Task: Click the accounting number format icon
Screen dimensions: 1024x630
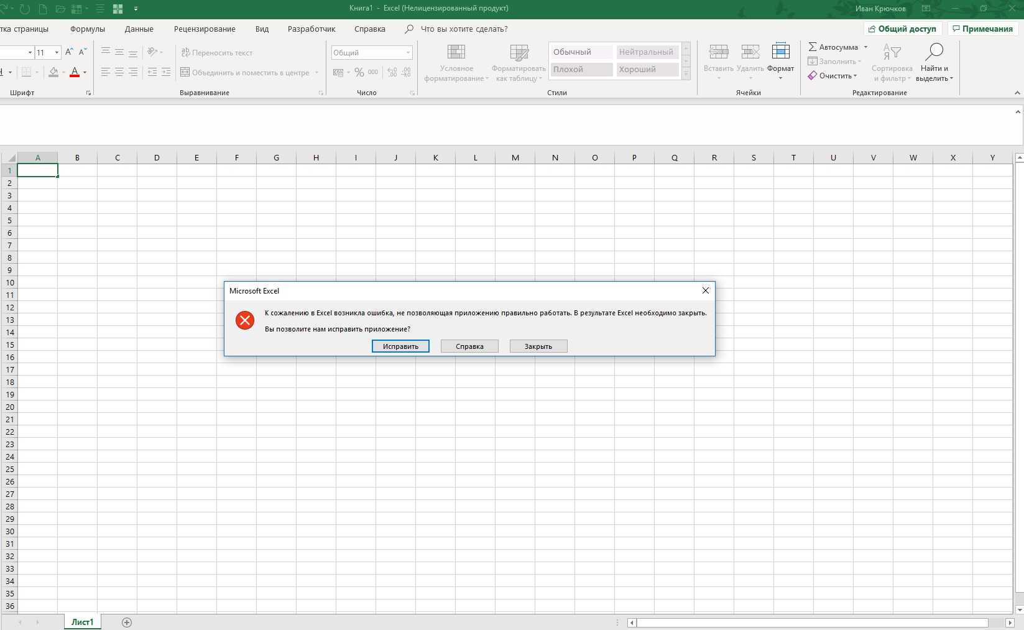Action: click(x=338, y=72)
